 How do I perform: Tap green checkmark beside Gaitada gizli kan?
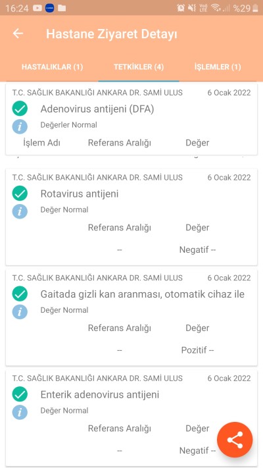[20, 294]
